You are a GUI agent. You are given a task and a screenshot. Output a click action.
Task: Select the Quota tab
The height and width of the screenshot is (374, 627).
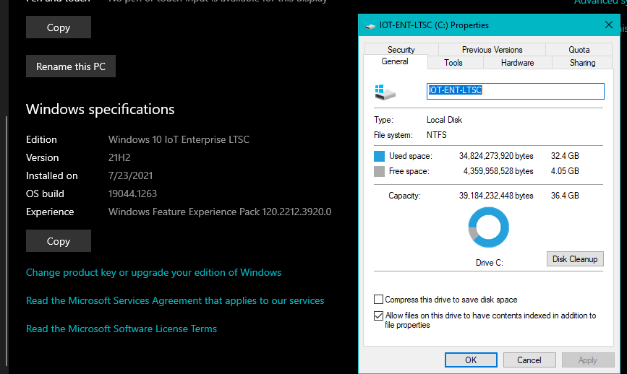click(579, 50)
